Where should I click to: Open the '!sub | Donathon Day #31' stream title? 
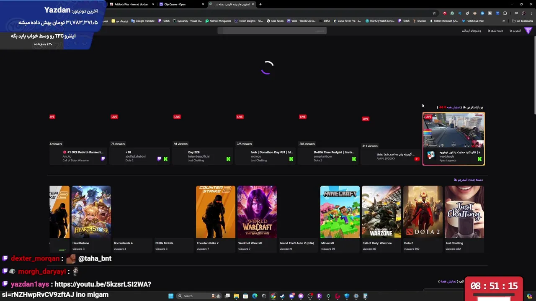click(272, 152)
